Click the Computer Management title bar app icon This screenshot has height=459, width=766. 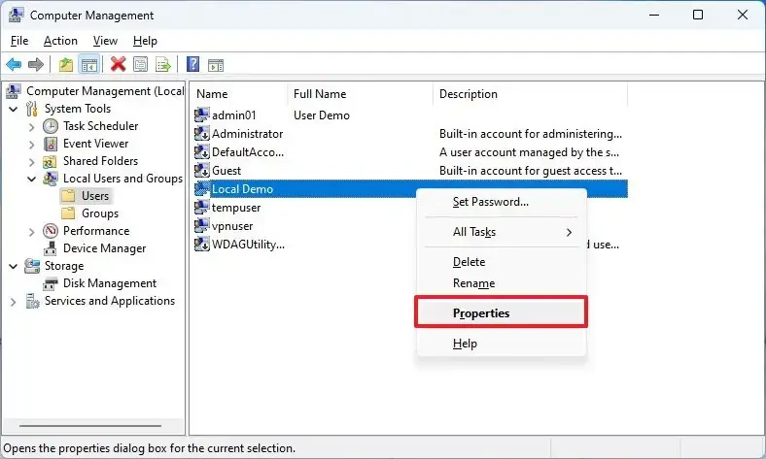point(16,16)
